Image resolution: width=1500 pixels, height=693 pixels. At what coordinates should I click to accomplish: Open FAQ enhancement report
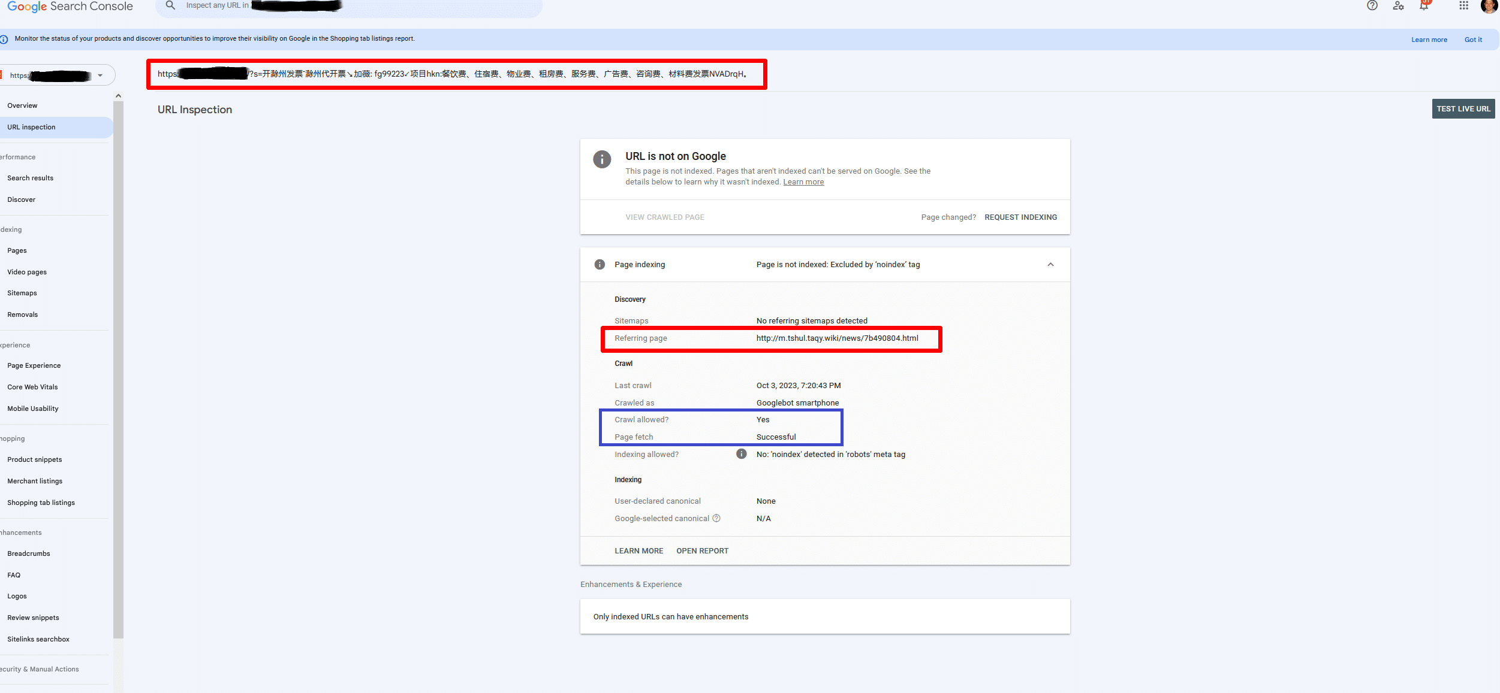(x=14, y=575)
